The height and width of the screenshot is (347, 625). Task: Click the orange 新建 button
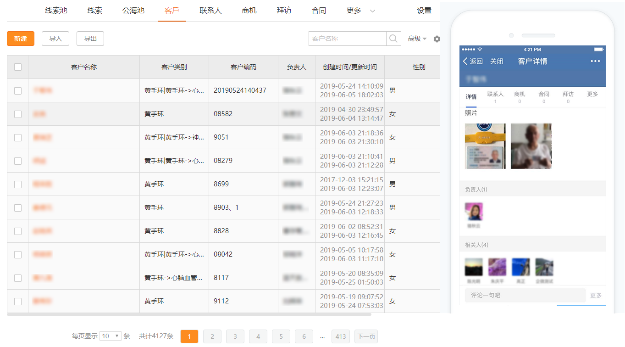(21, 39)
